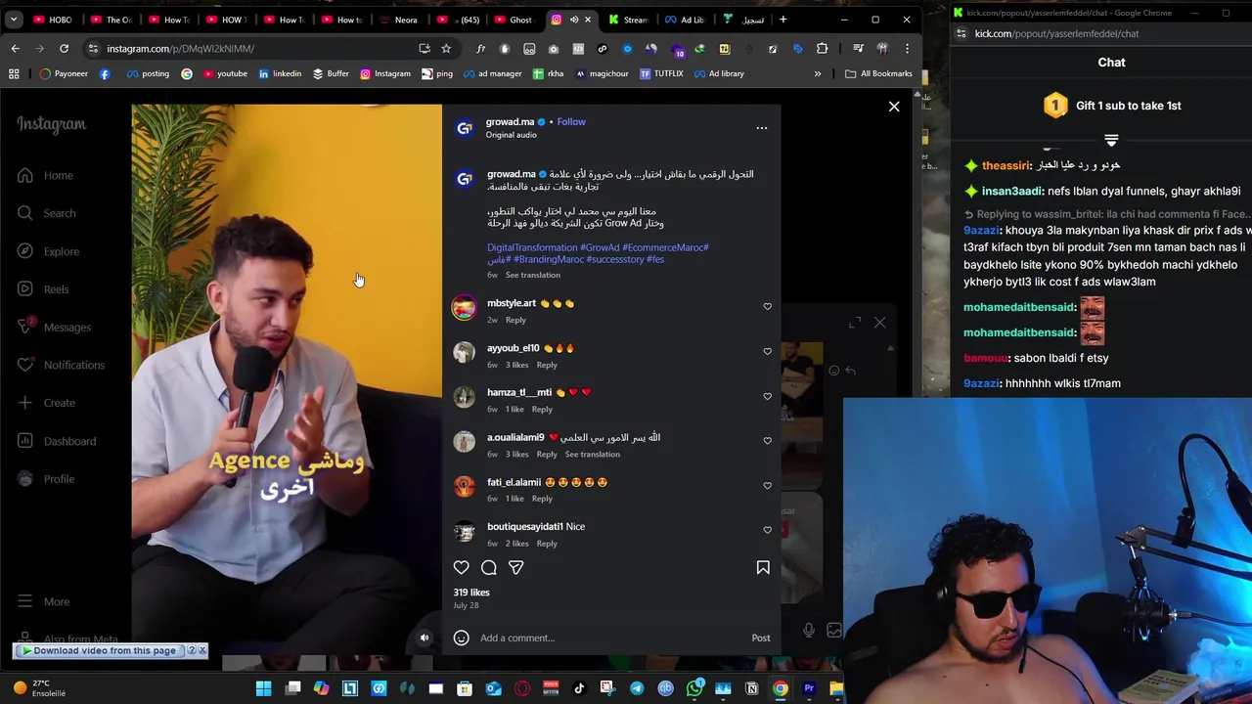Close the Instagram post overlay
The height and width of the screenshot is (704, 1252).
pyautogui.click(x=894, y=107)
